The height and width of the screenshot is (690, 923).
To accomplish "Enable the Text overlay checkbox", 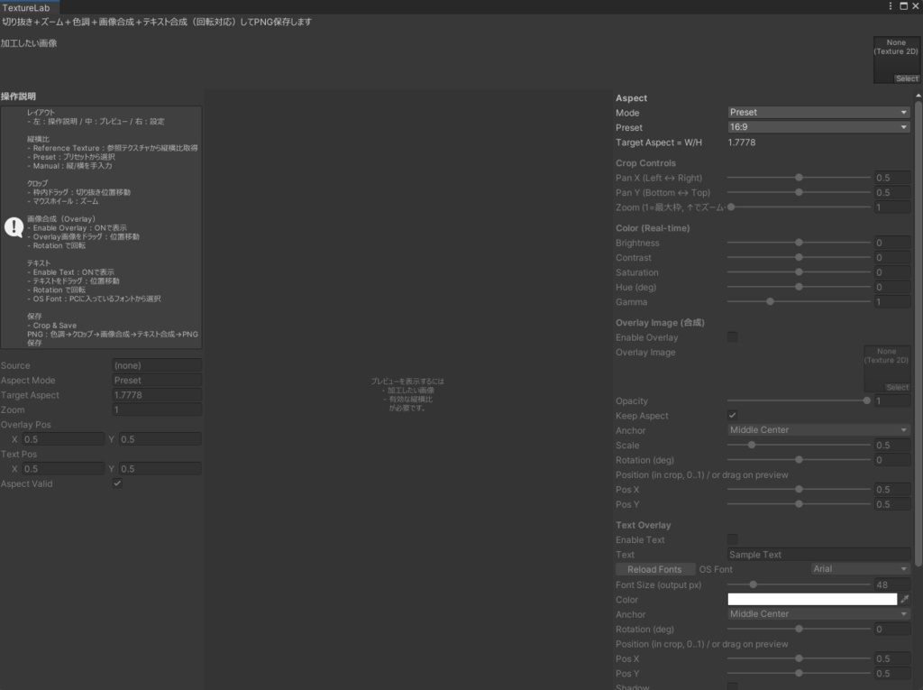I will [732, 539].
